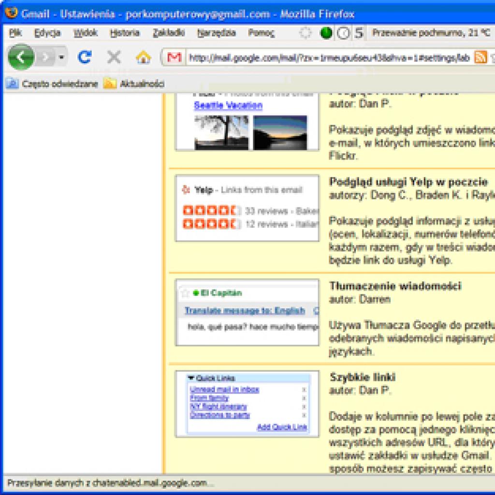The height and width of the screenshot is (495, 495).
Task: Remove the "Unread mail in inbox" quick link
Action: 304,390
